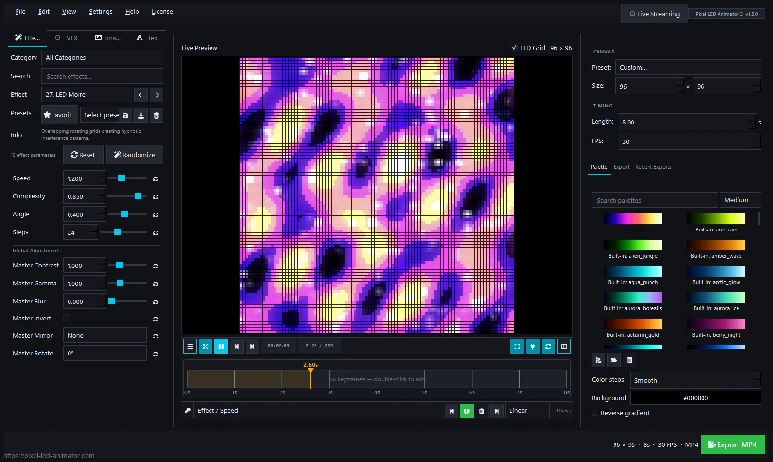Toggle Live Streaming
773x462 pixels.
click(x=655, y=14)
